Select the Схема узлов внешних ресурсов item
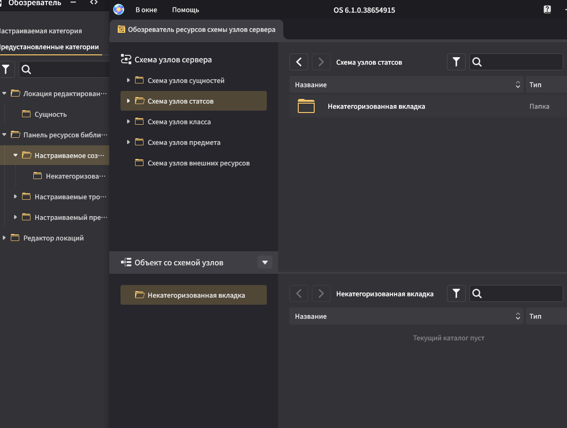Screen dimensions: 567x428 click(198, 163)
